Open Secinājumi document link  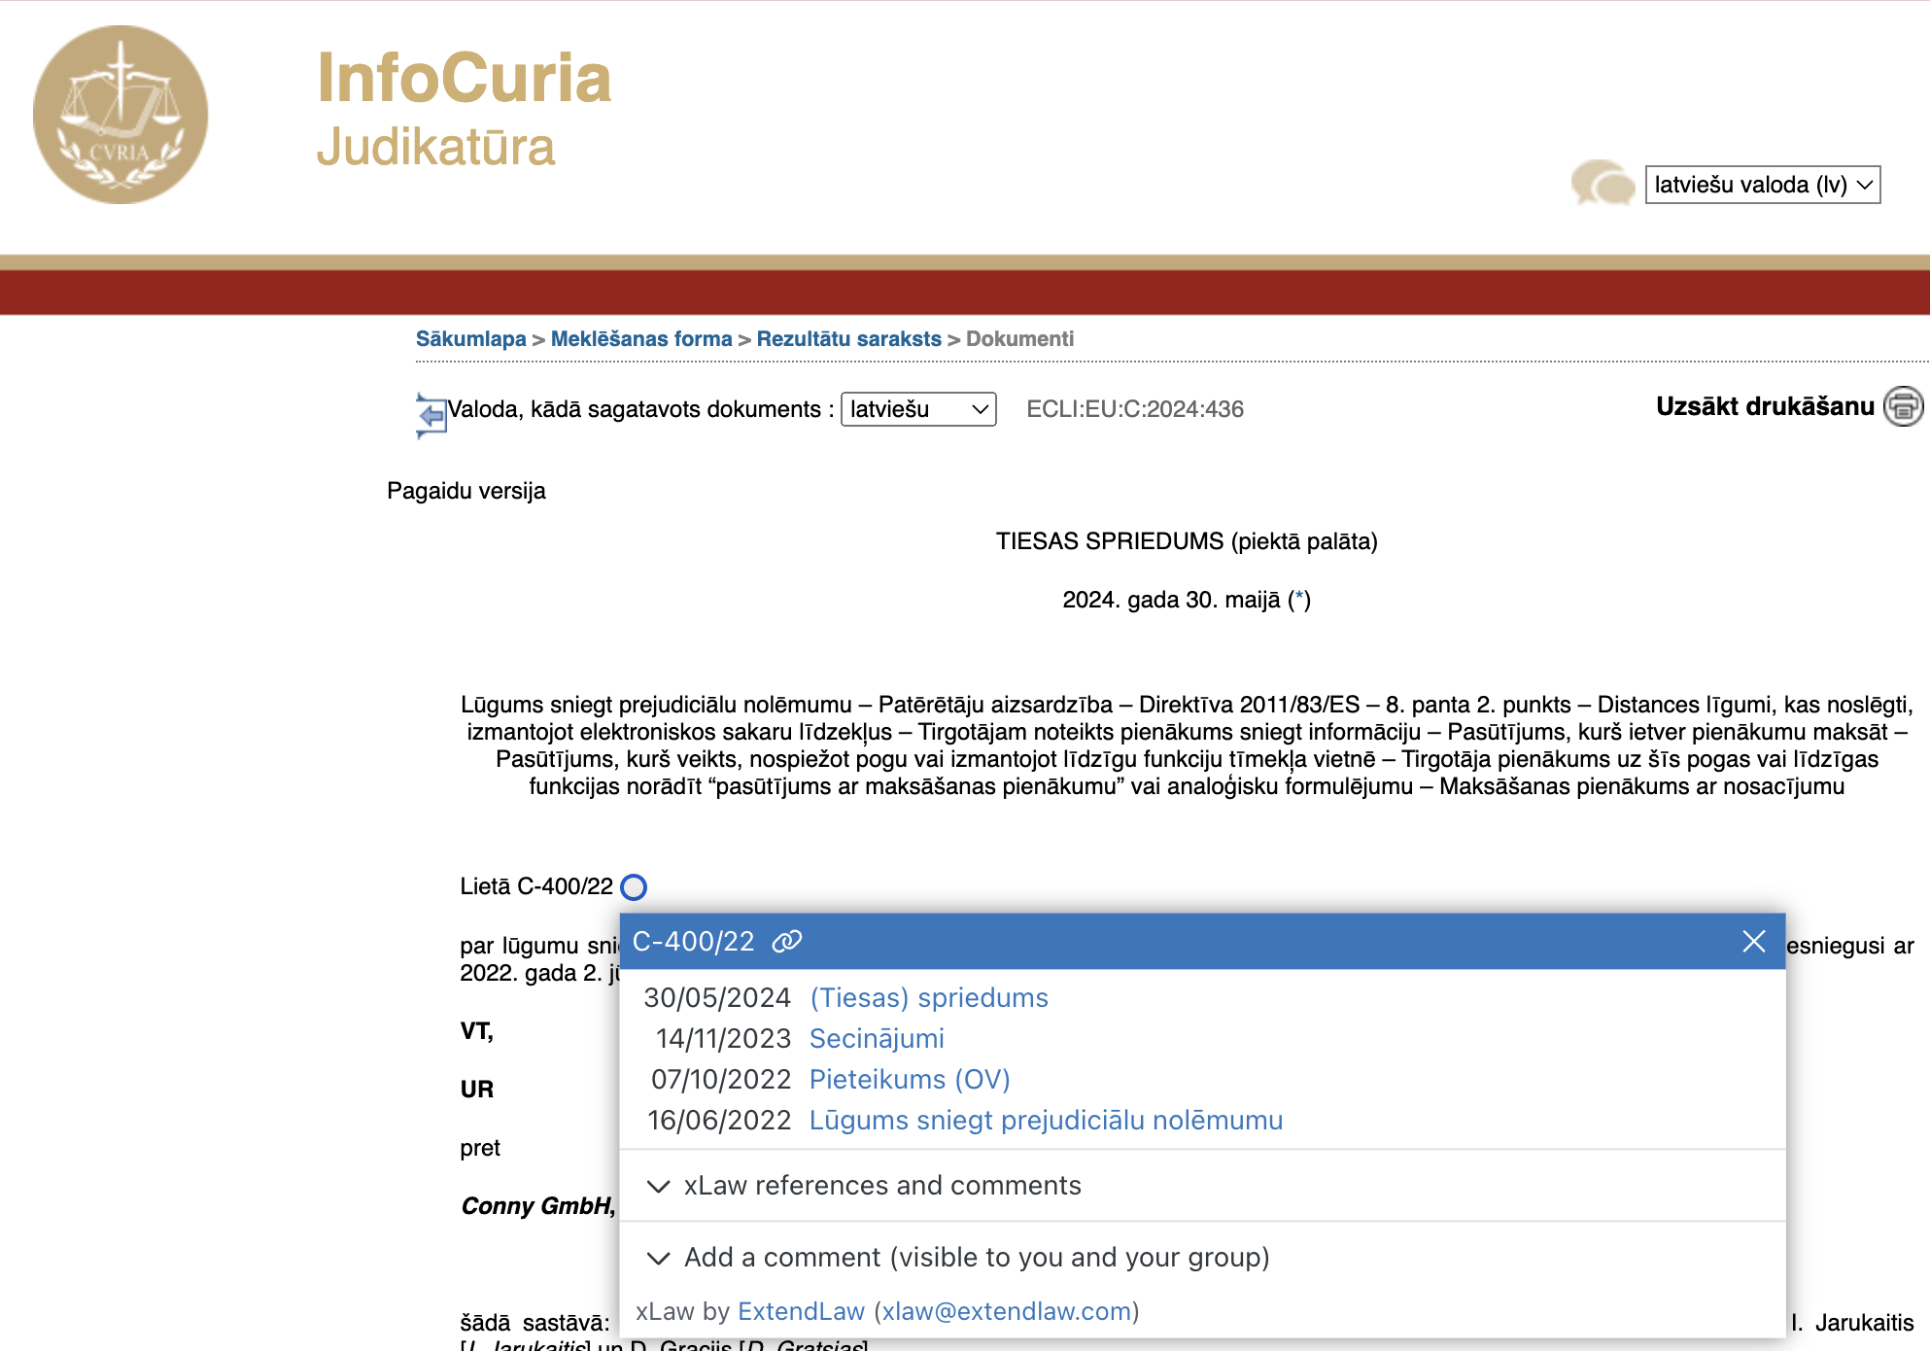[x=876, y=1039]
